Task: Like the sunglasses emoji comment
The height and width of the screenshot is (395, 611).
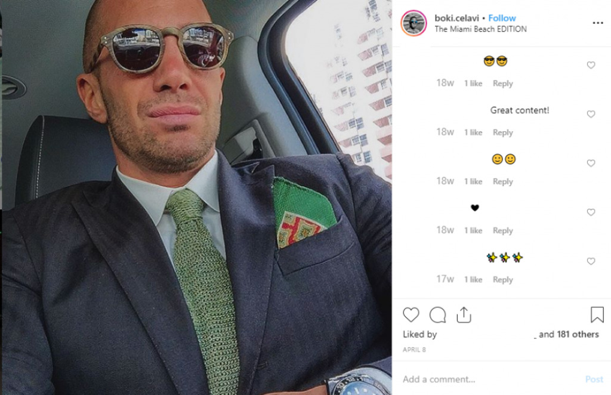Action: (591, 65)
